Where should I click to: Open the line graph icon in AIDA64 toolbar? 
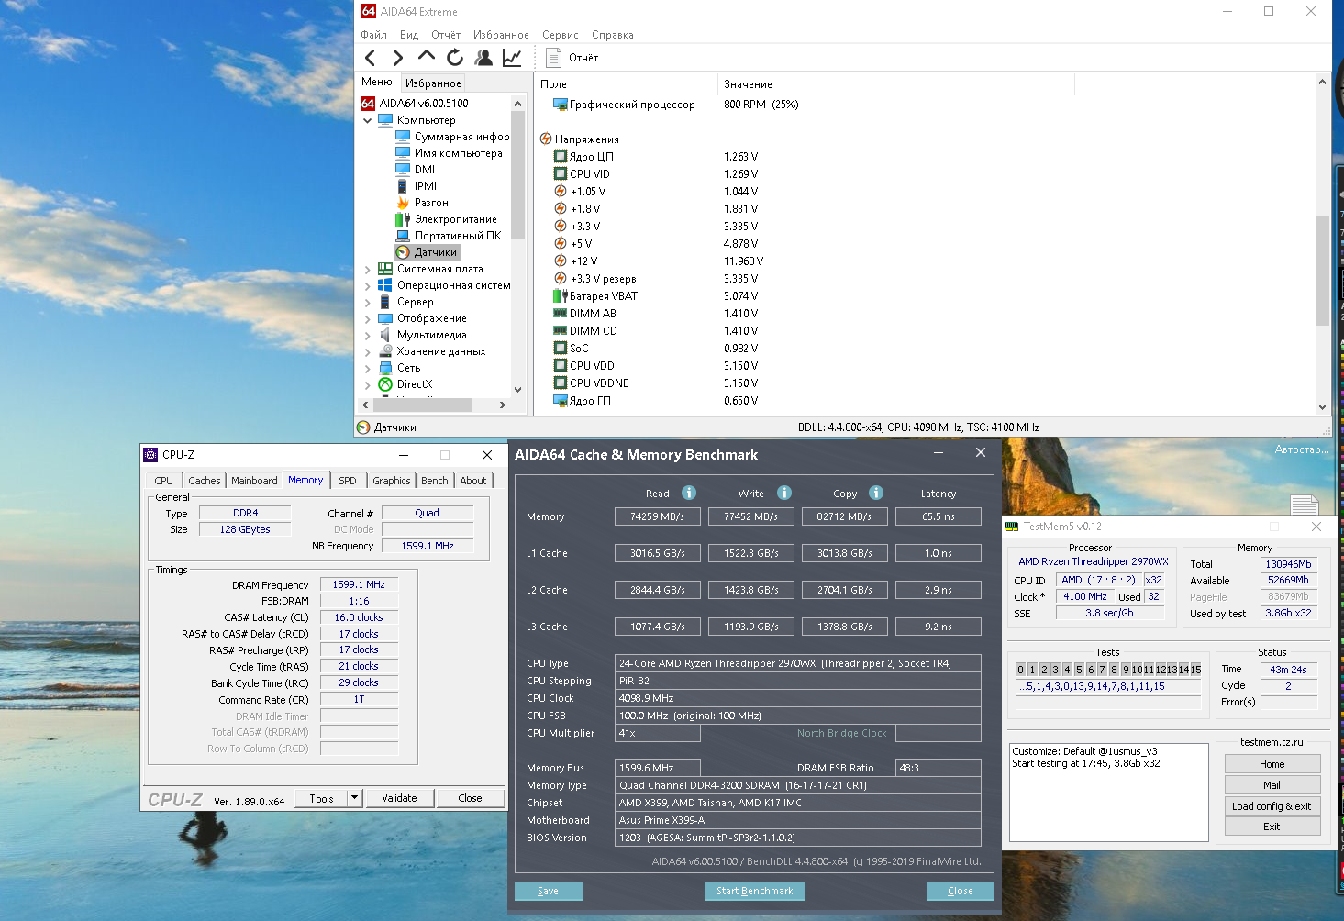(512, 58)
